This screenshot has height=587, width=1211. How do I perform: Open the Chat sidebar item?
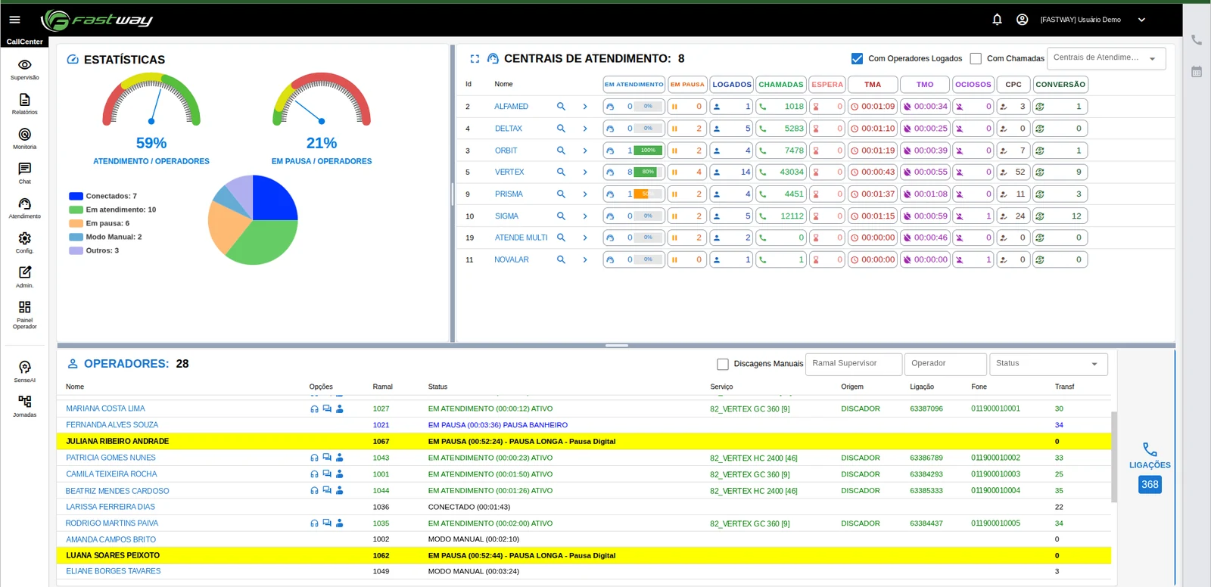(24, 173)
